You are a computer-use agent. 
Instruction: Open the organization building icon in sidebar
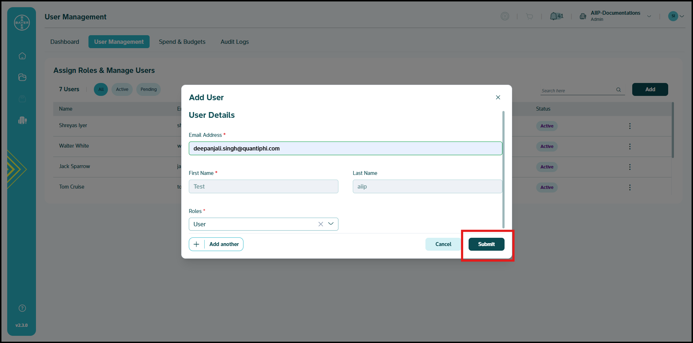coord(22,120)
